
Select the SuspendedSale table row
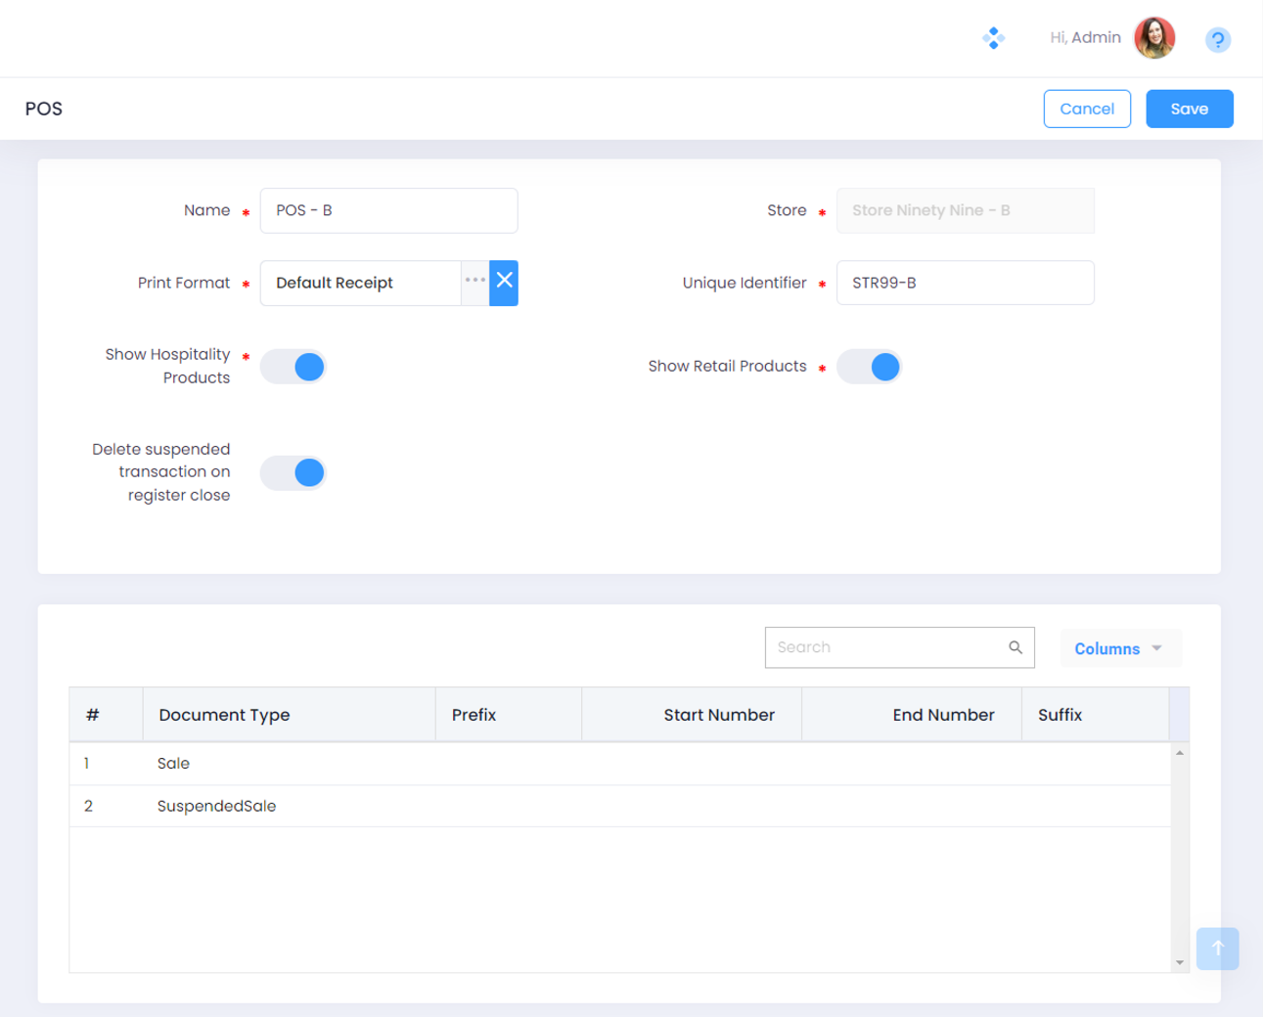[217, 806]
